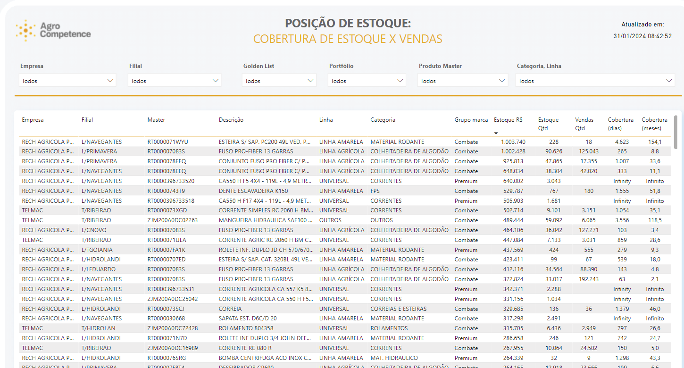
Task: Click sales quantity 125.043
Action: point(588,151)
